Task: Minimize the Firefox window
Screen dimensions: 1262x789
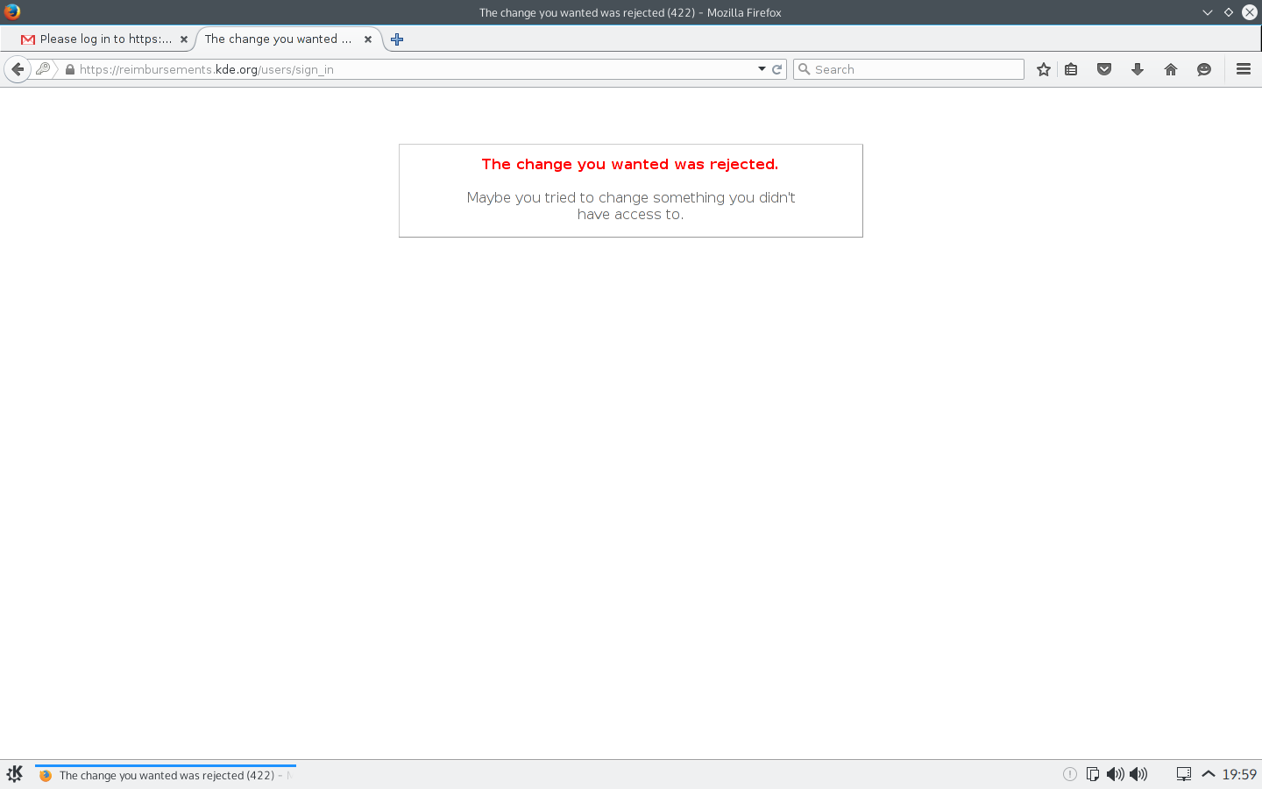Action: click(1207, 12)
